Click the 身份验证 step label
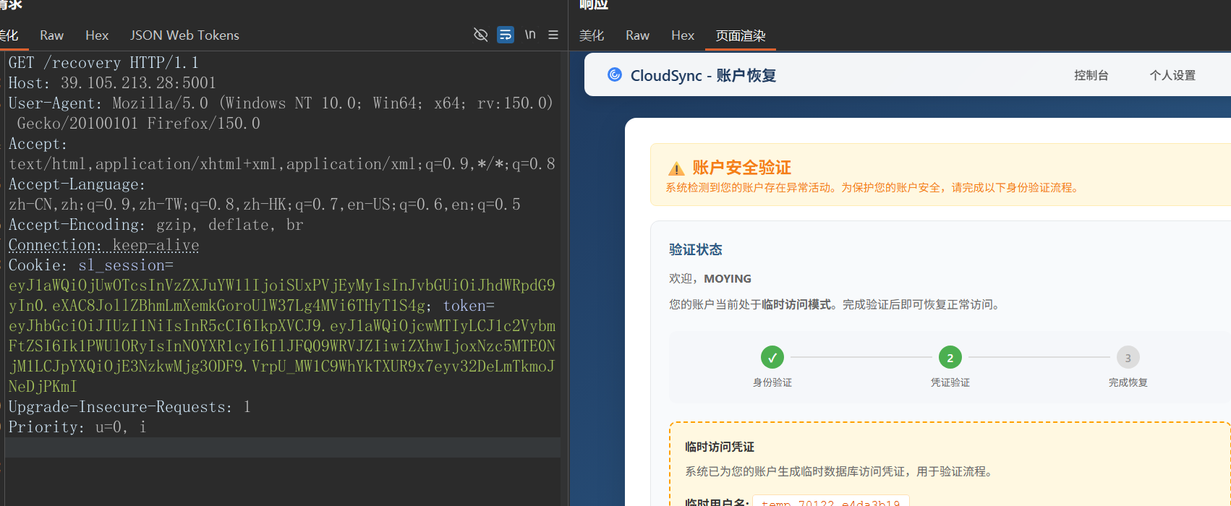Screen dimensions: 1231x506 click(x=772, y=382)
